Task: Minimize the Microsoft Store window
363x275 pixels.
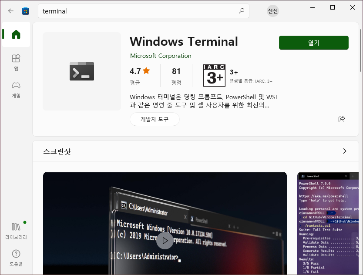Action: point(313,7)
